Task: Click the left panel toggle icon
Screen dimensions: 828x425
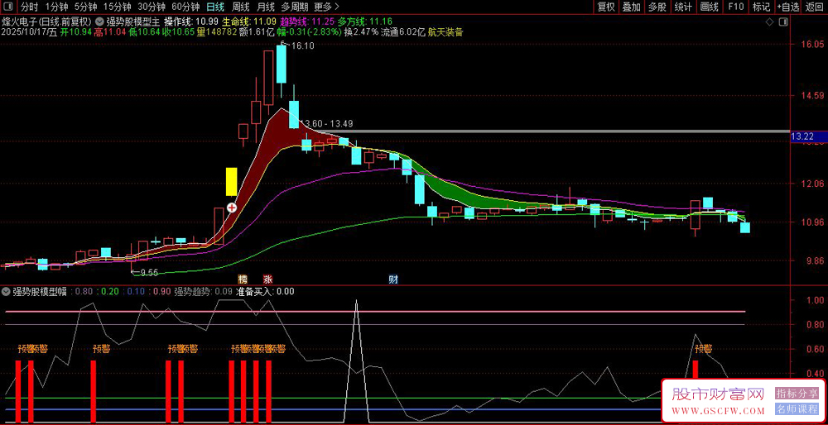Action: tap(8, 7)
